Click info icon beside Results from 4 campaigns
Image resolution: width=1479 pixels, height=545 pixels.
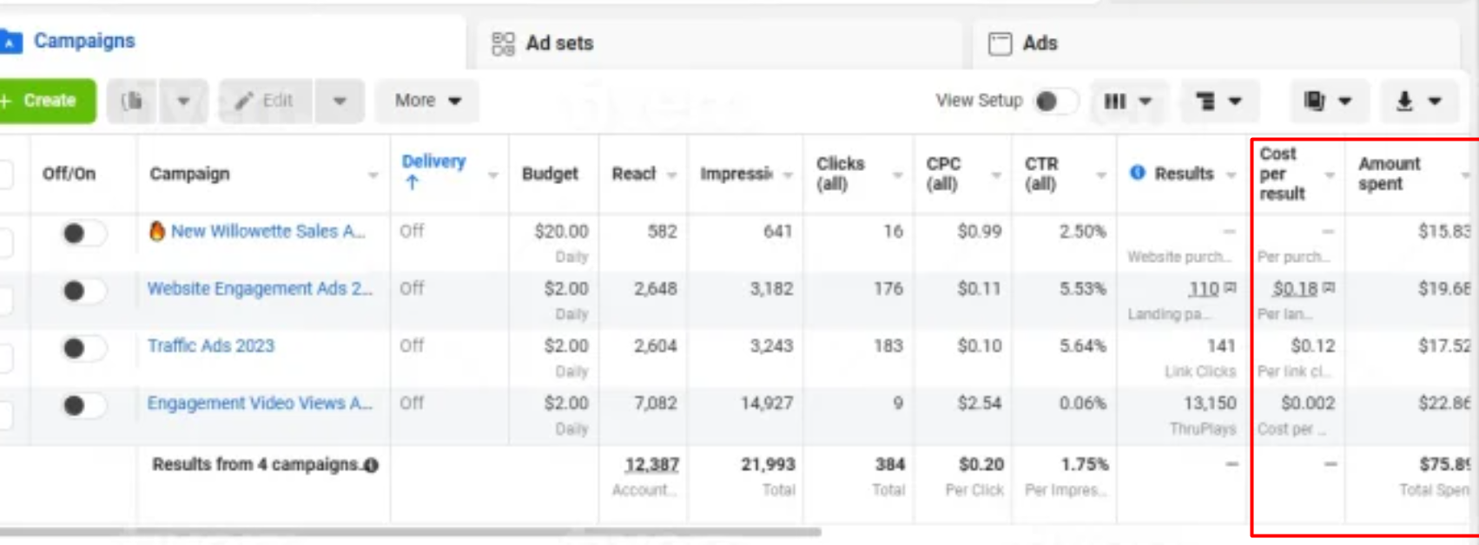371,465
